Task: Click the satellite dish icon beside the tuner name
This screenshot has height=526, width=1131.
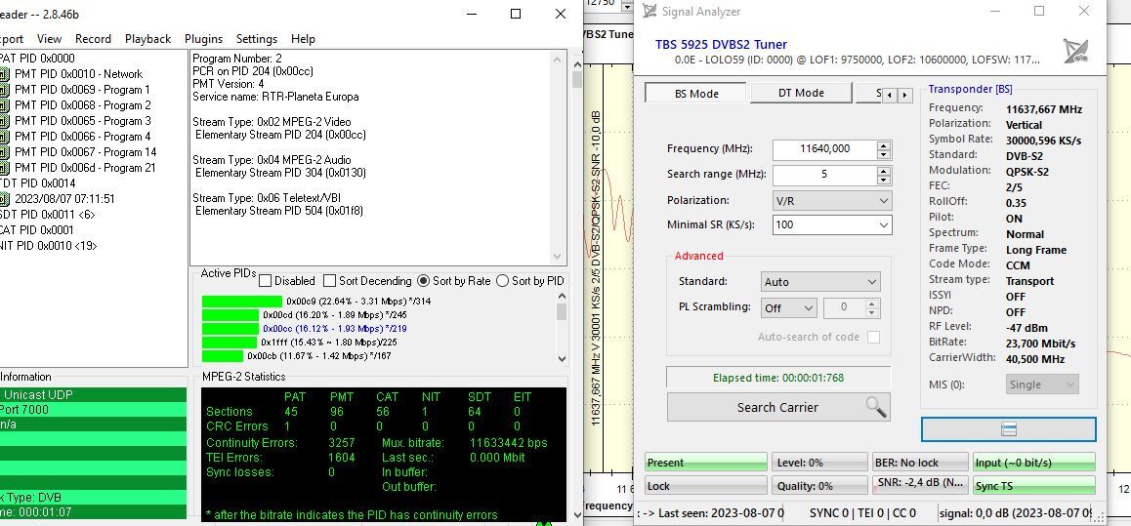Action: click(x=1074, y=51)
